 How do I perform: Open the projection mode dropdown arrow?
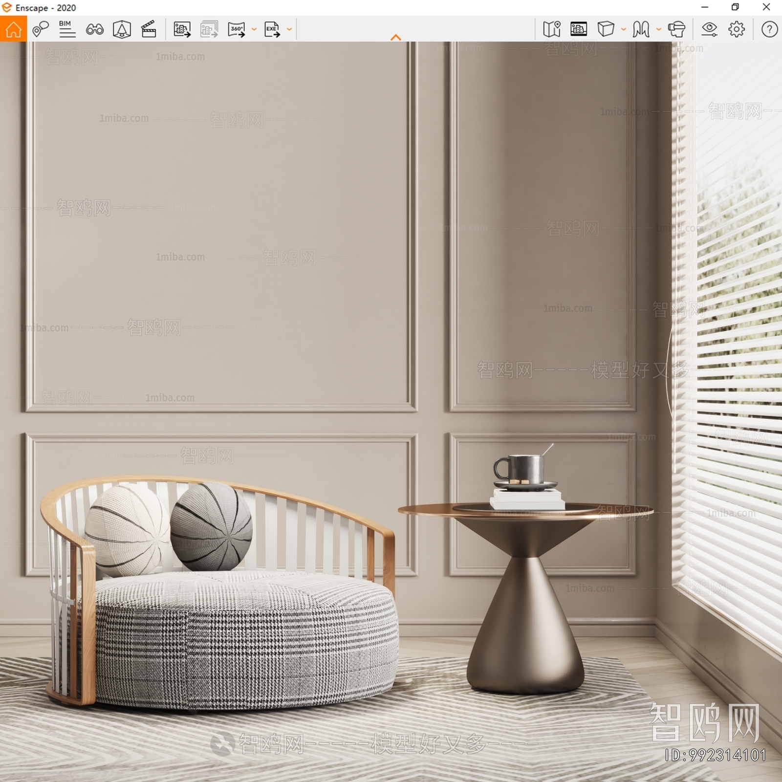coord(623,29)
